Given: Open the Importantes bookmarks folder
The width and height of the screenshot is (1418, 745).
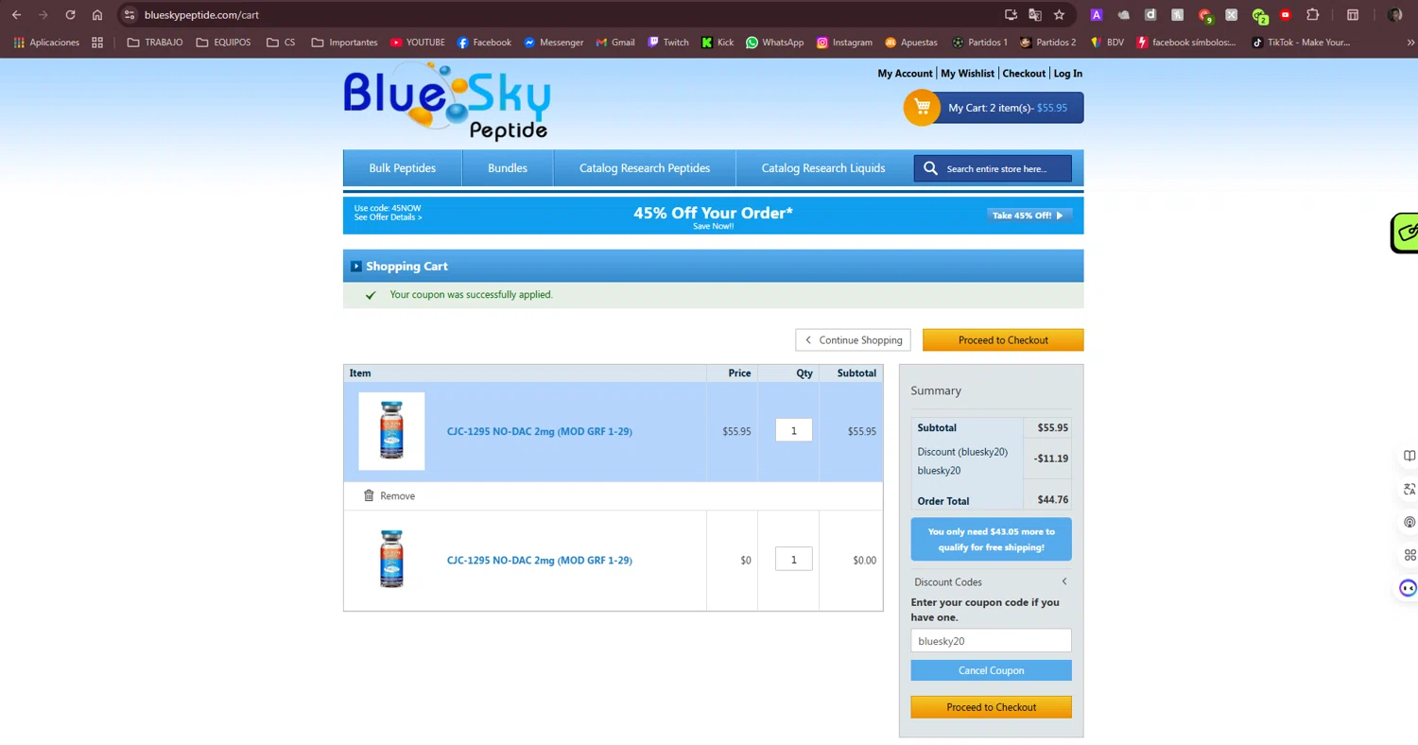Looking at the screenshot, I should [x=344, y=42].
